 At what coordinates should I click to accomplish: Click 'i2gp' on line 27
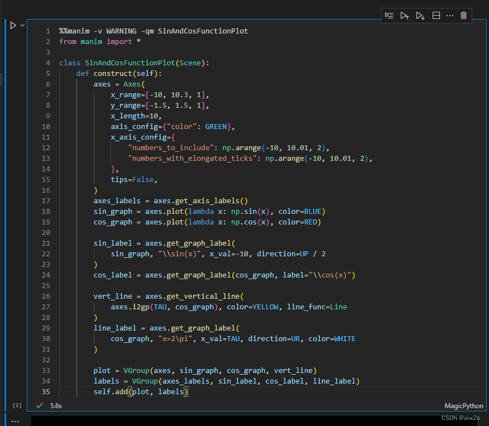(x=141, y=307)
